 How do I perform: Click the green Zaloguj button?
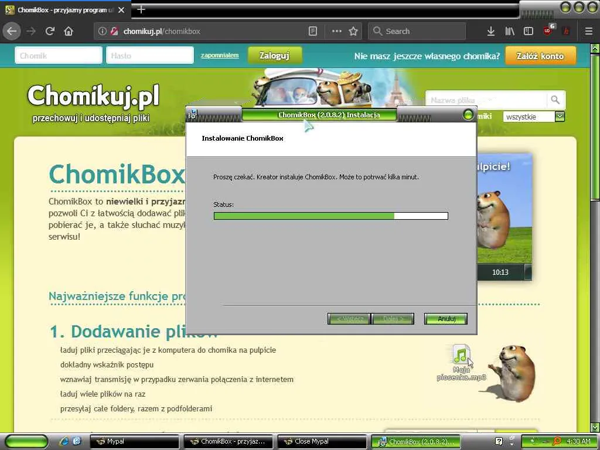click(x=275, y=56)
